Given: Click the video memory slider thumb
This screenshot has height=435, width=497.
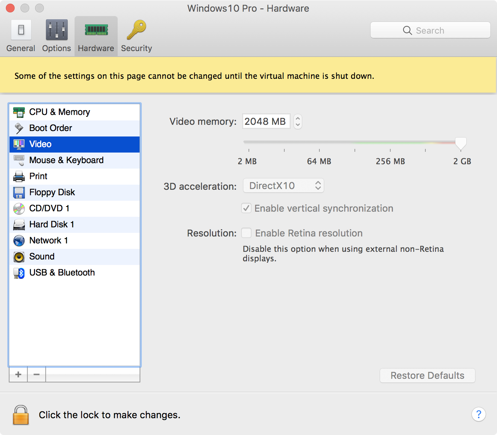Looking at the screenshot, I should click(x=461, y=144).
